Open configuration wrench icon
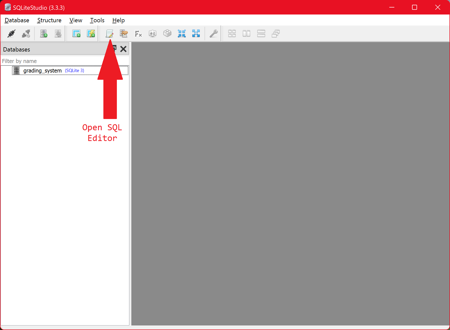The image size is (450, 330). click(214, 33)
